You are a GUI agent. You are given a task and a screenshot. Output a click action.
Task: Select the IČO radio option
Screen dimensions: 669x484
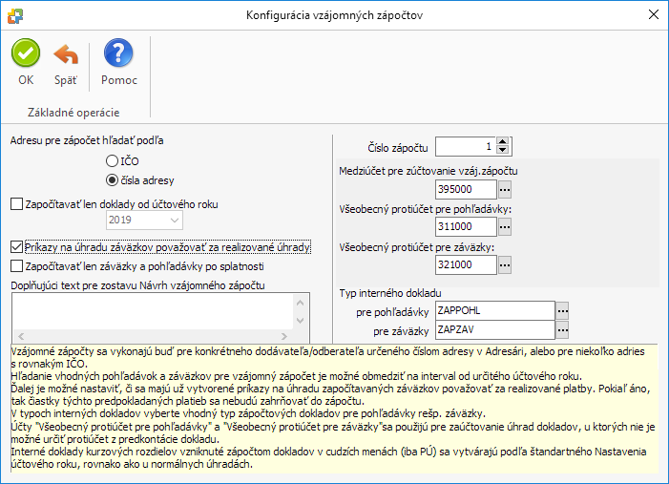[x=112, y=161]
